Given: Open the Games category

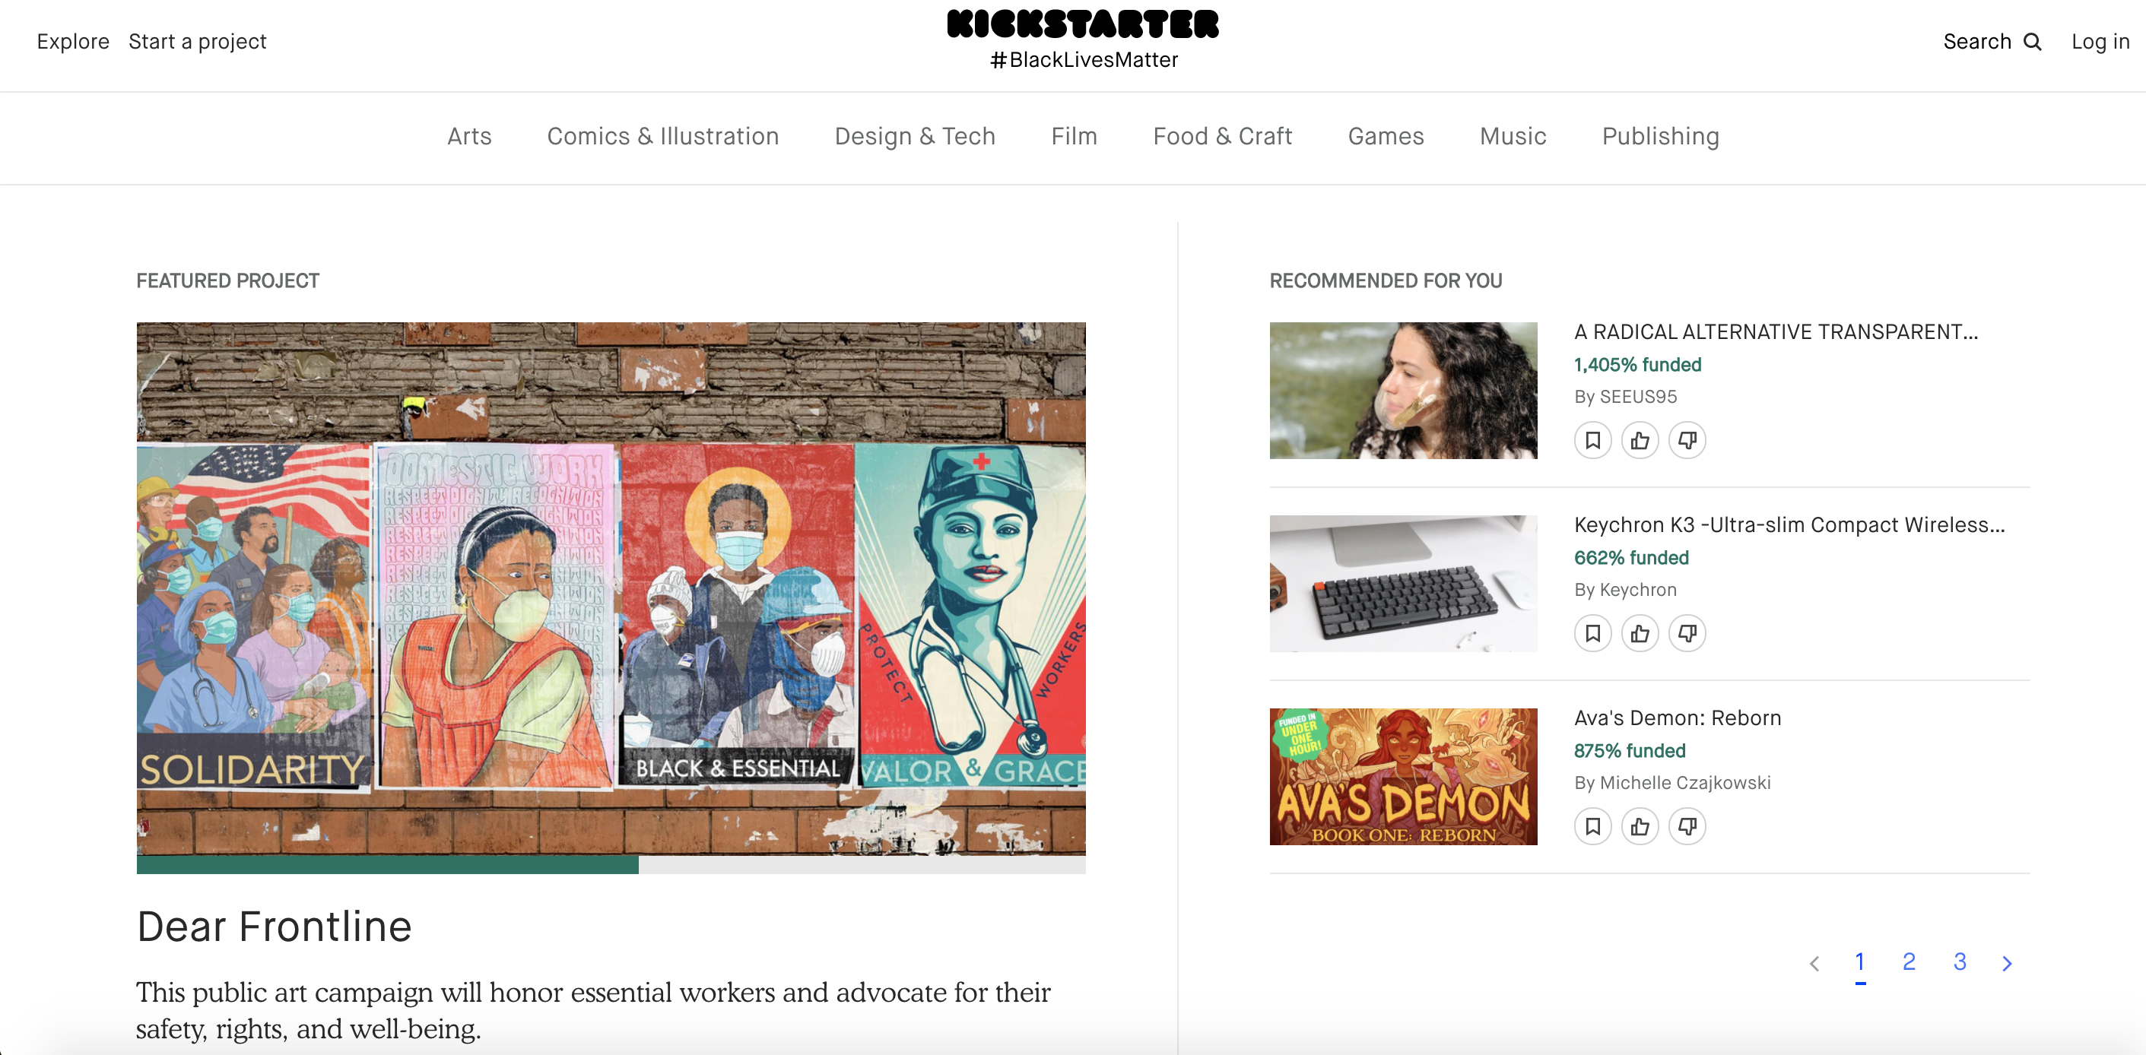Looking at the screenshot, I should [1386, 137].
